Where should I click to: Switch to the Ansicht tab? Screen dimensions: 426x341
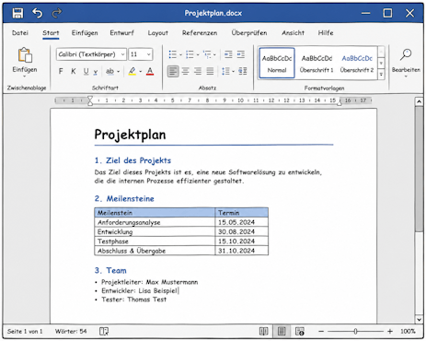tap(293, 33)
